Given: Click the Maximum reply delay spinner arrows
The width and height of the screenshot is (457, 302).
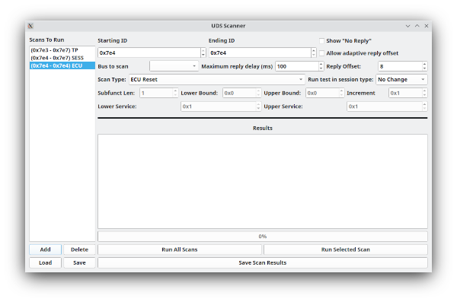Looking at the screenshot, I should 321,66.
